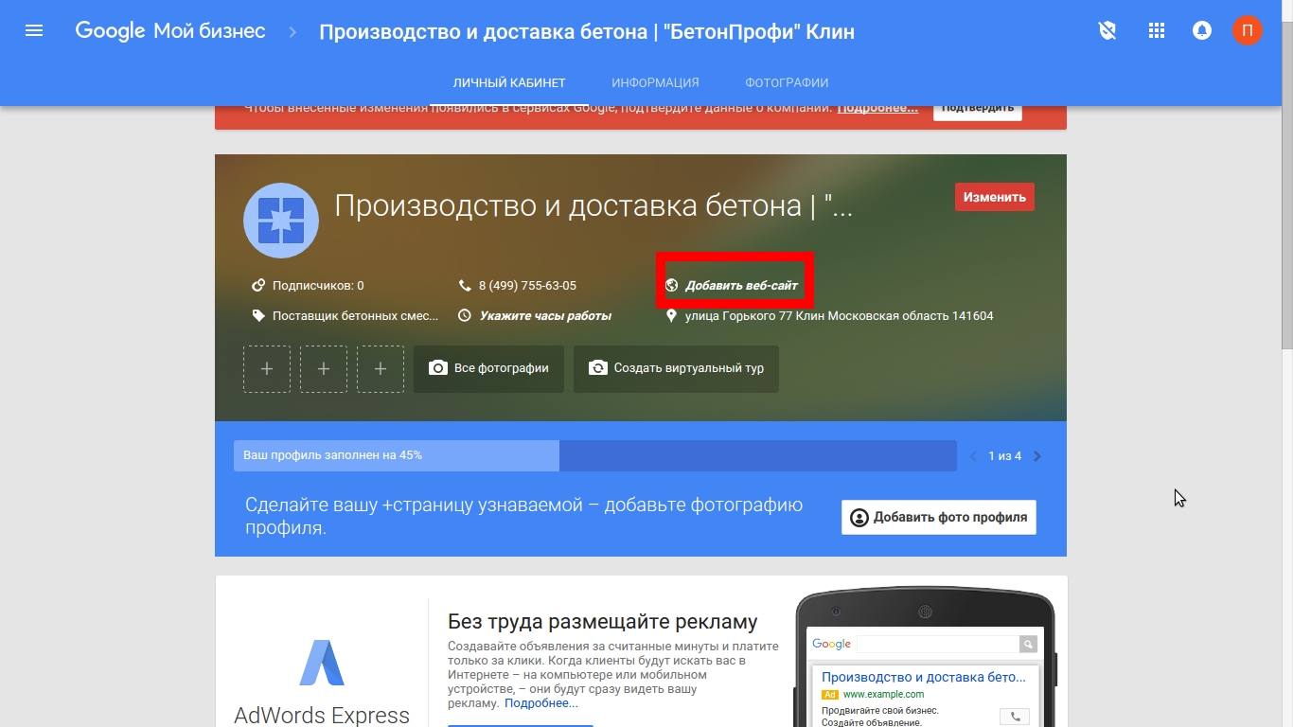Click www.example.com in the ad preview
Screen dimensions: 1293x727
click(884, 694)
